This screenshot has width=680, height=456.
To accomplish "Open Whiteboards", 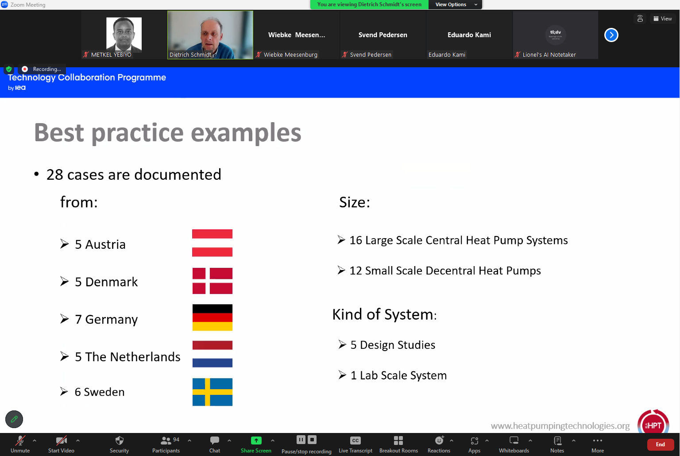I will click(514, 444).
